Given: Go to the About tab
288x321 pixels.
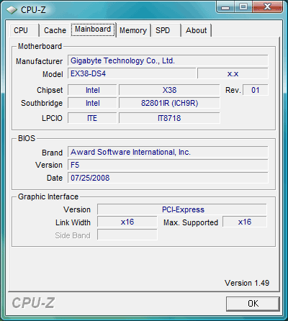Looking at the screenshot, I should 197,30.
